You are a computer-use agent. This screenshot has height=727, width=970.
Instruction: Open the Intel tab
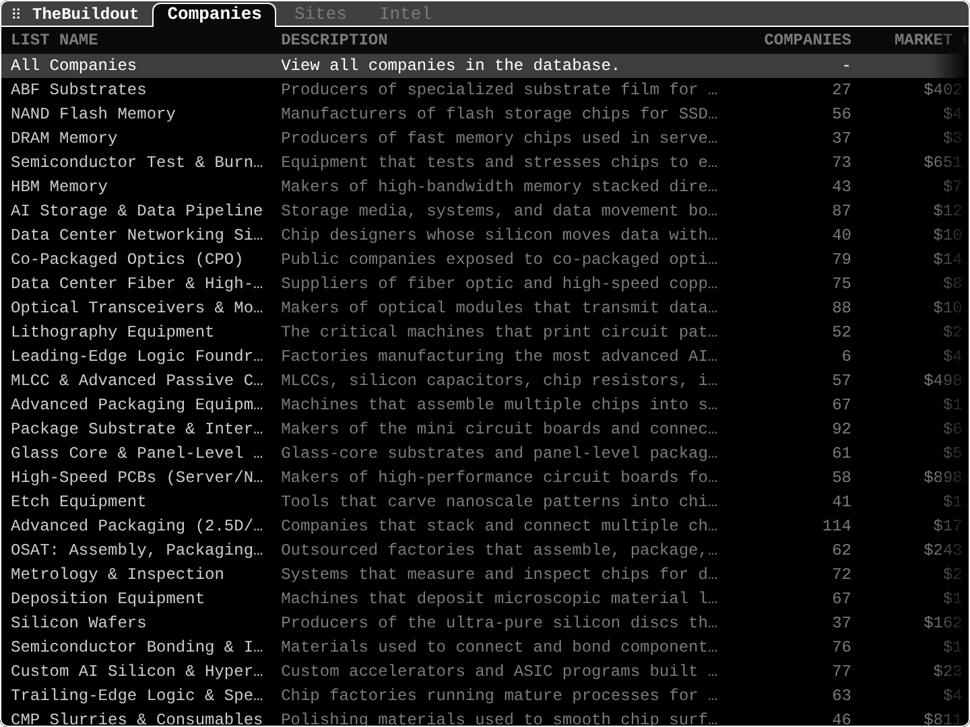pos(405,13)
